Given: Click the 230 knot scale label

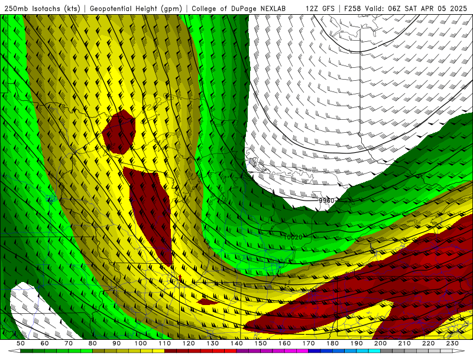Looking at the screenshot, I should coord(452,343).
